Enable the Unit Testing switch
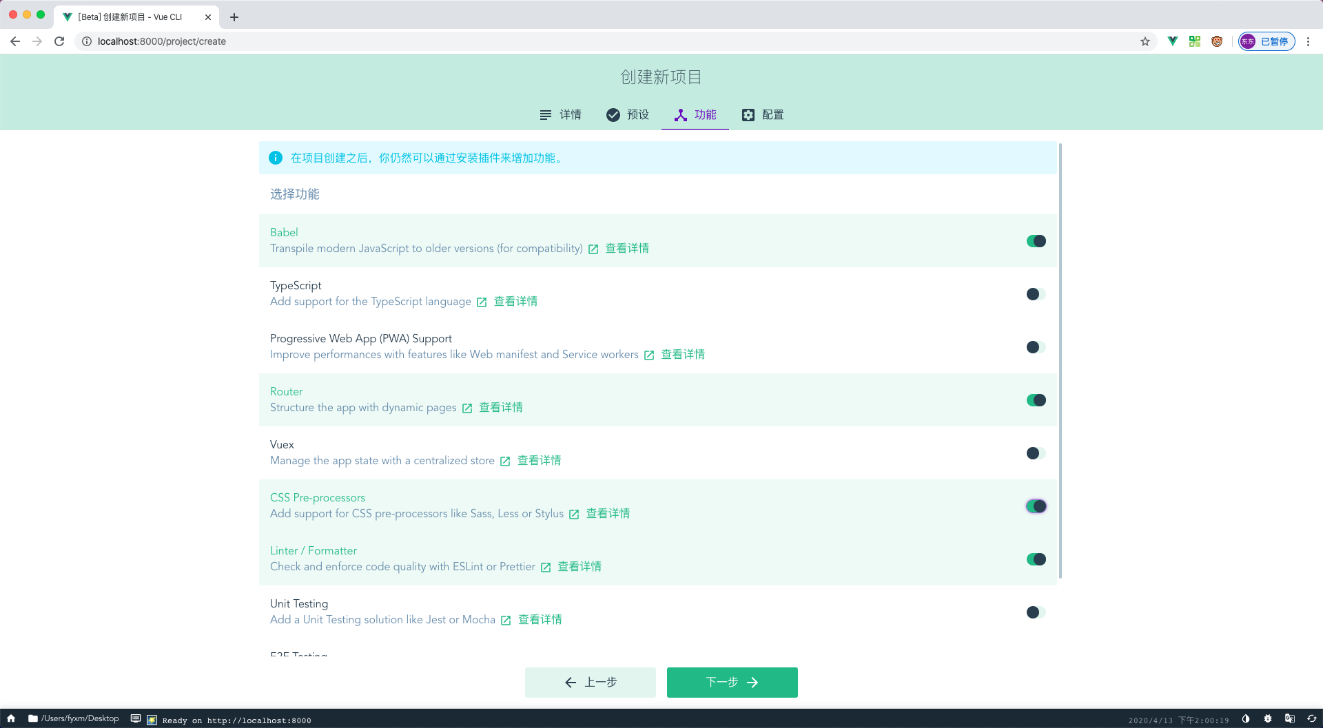Screen dimensions: 1323x728 click(1036, 612)
